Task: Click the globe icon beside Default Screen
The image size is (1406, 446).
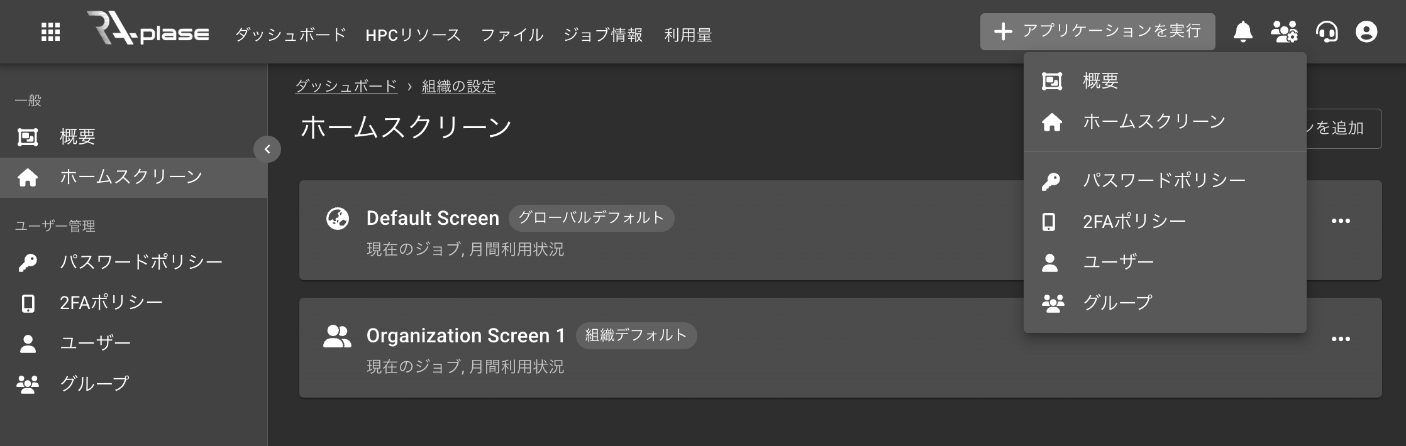Action: click(x=338, y=219)
